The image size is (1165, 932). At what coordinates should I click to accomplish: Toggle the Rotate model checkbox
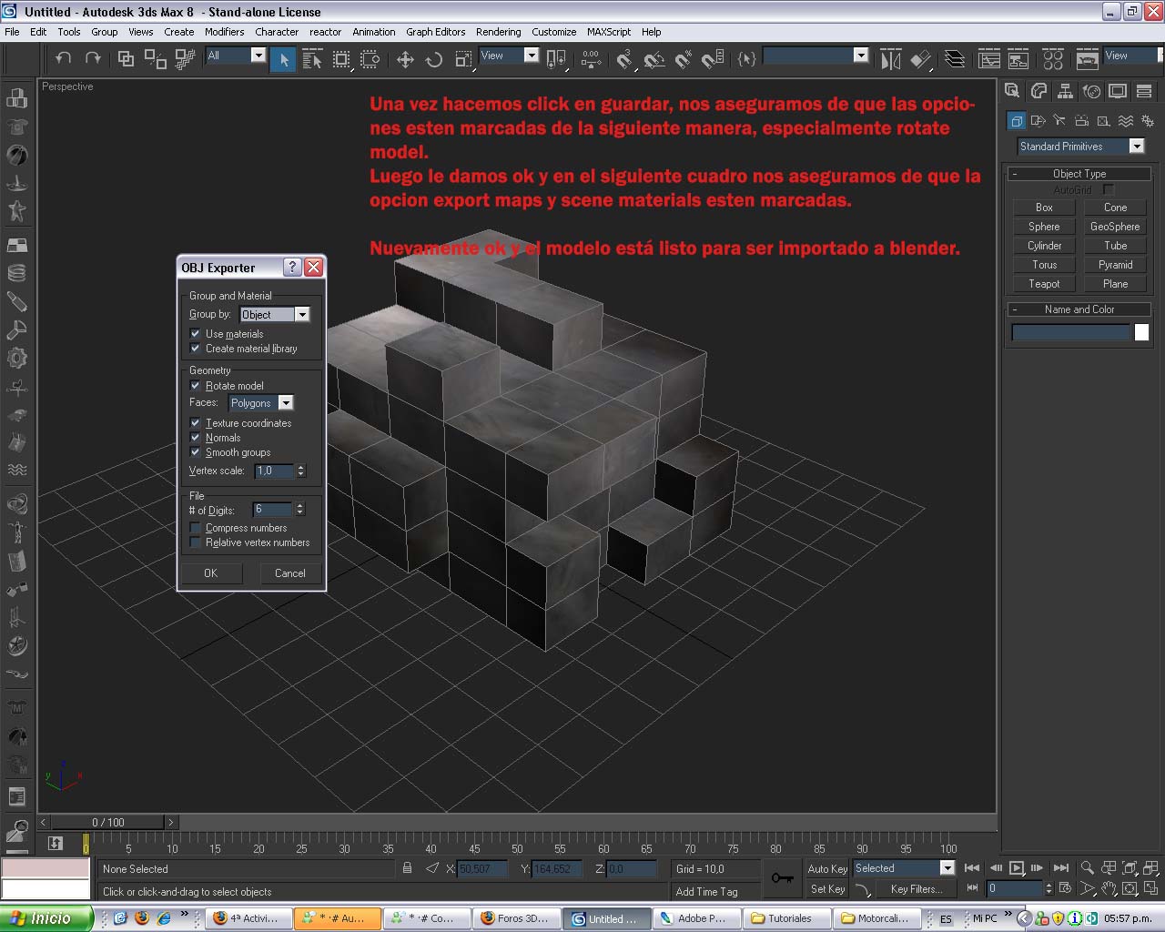[x=195, y=386]
